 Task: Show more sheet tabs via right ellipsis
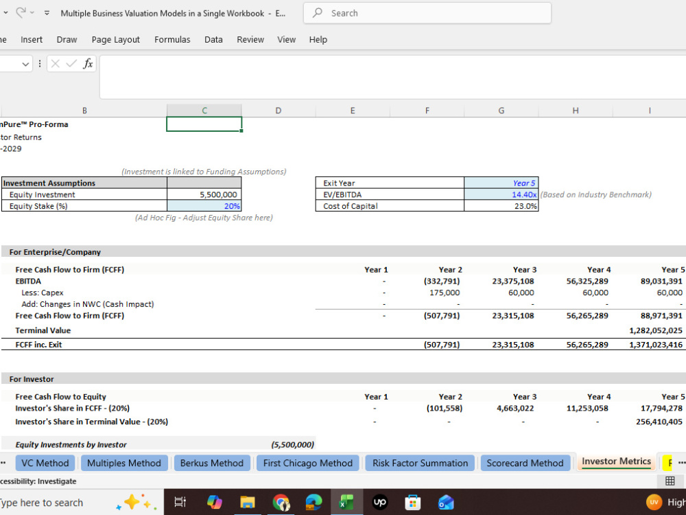click(x=682, y=463)
